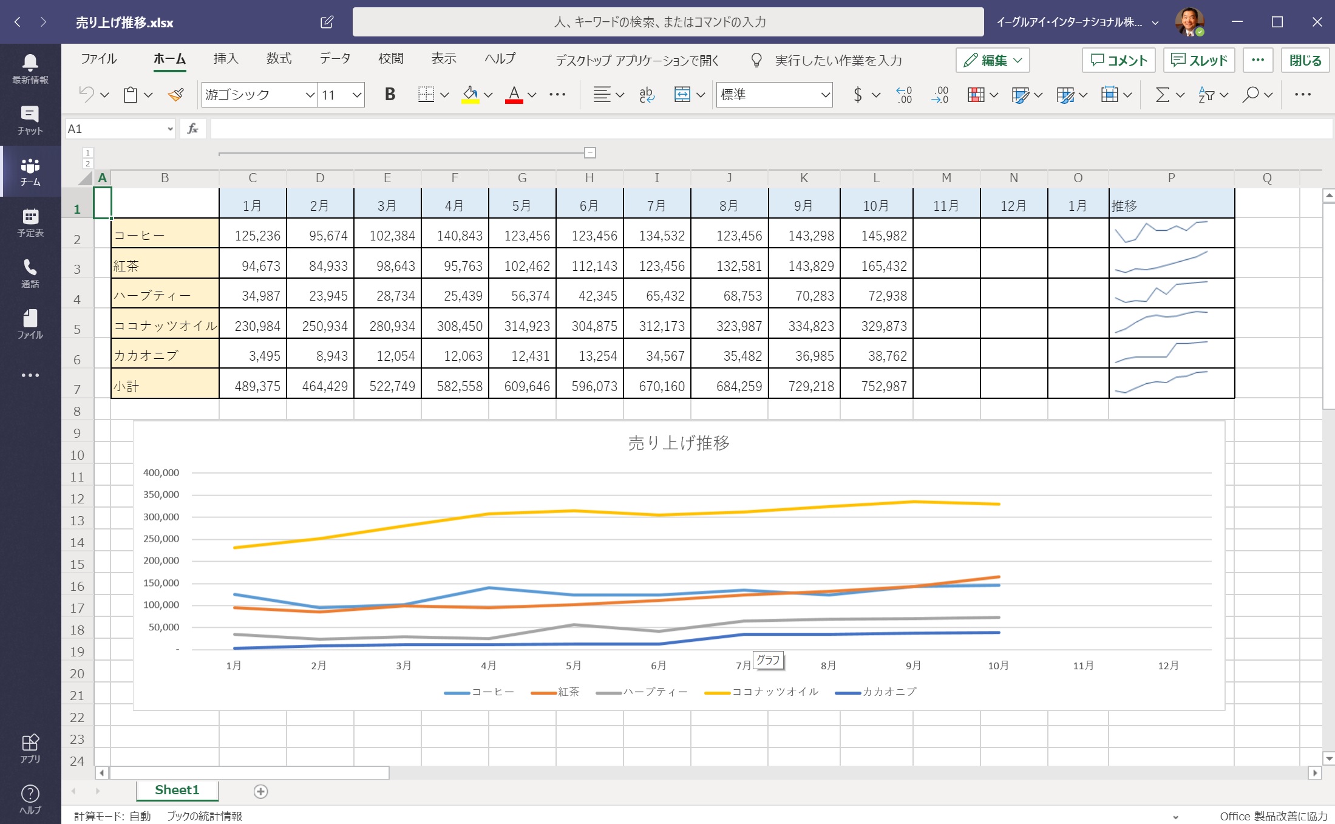The image size is (1335, 824).
Task: Open the Help (ヘルプ) sidebar icon
Action: tap(30, 799)
